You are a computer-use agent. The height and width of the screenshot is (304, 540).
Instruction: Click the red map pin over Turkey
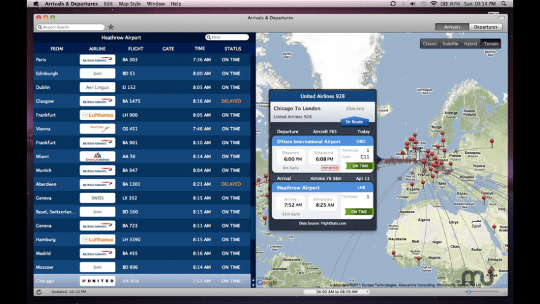(484, 199)
